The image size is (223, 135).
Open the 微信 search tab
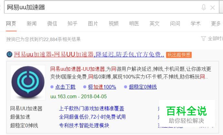[x=52, y=24]
